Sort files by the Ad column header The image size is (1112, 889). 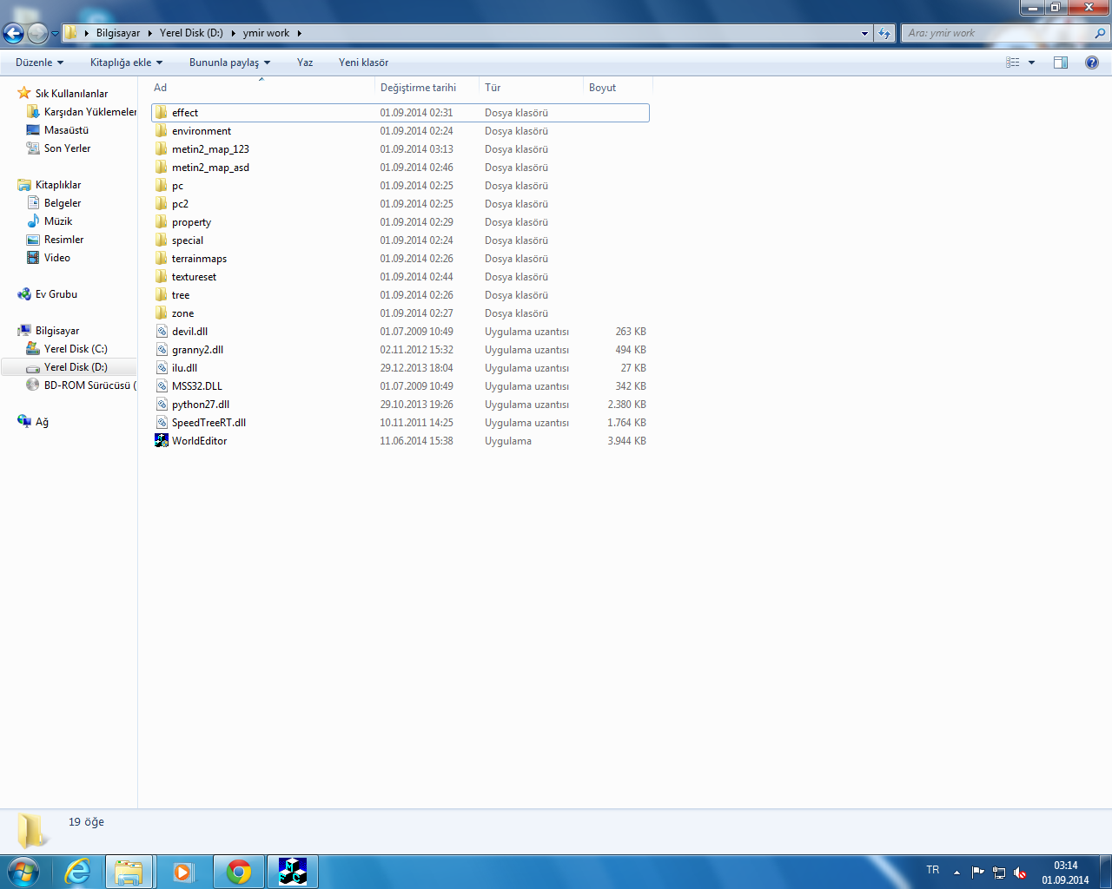point(261,88)
